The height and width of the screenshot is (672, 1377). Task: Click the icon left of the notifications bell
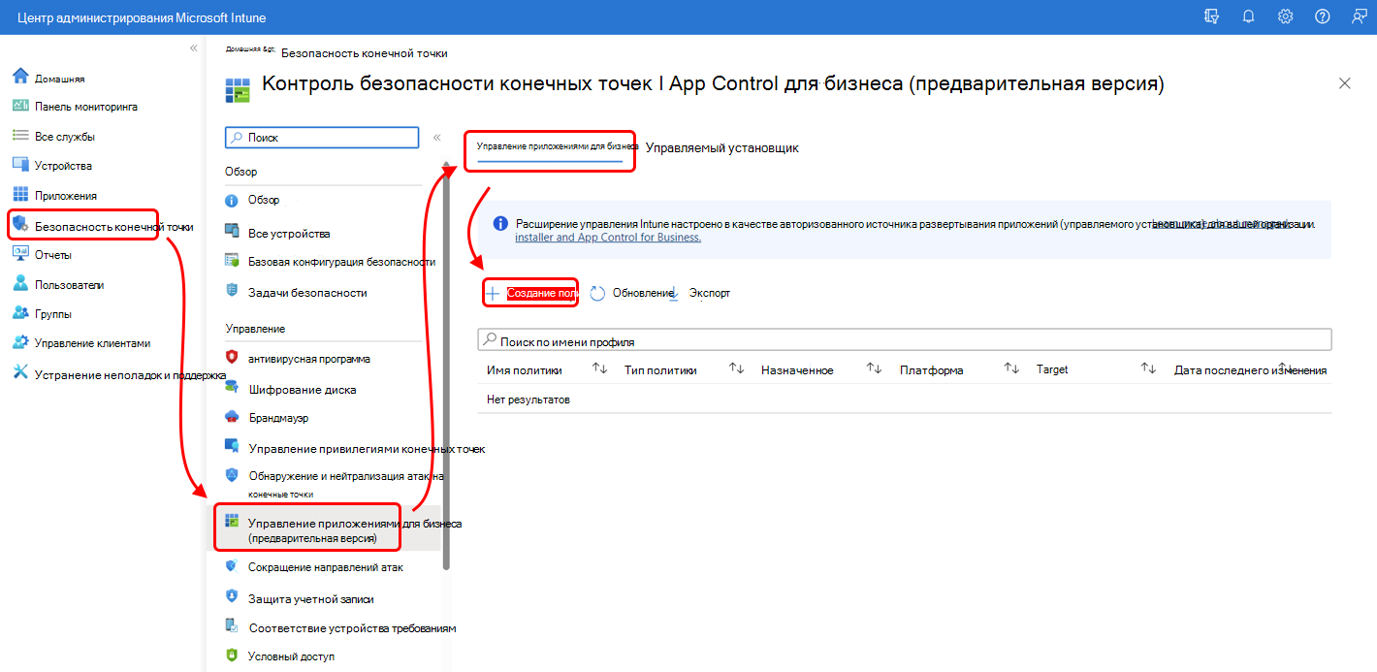tap(1211, 16)
